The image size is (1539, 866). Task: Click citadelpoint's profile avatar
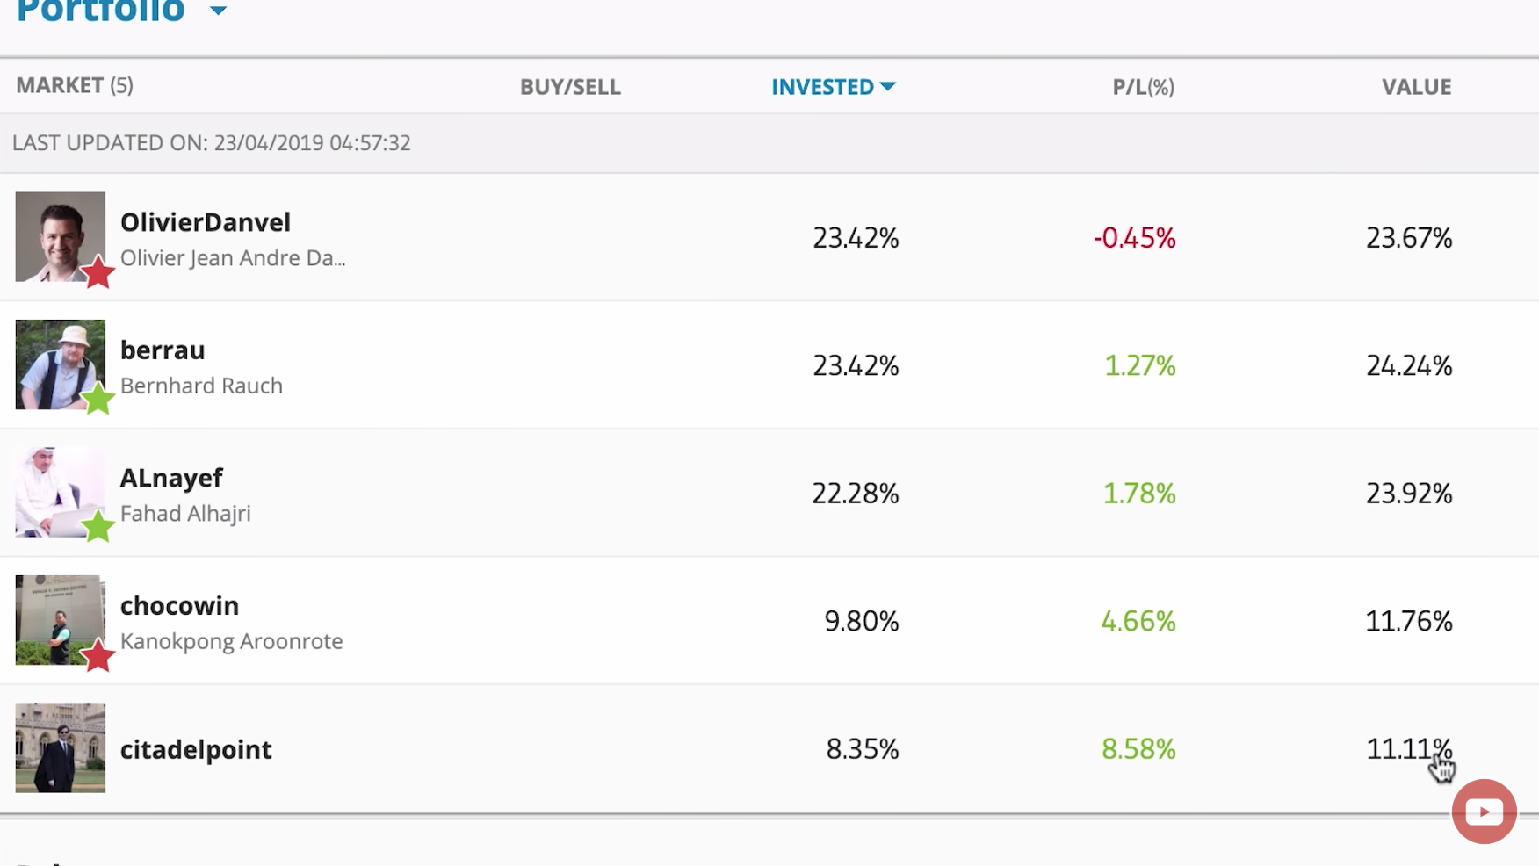tap(60, 747)
